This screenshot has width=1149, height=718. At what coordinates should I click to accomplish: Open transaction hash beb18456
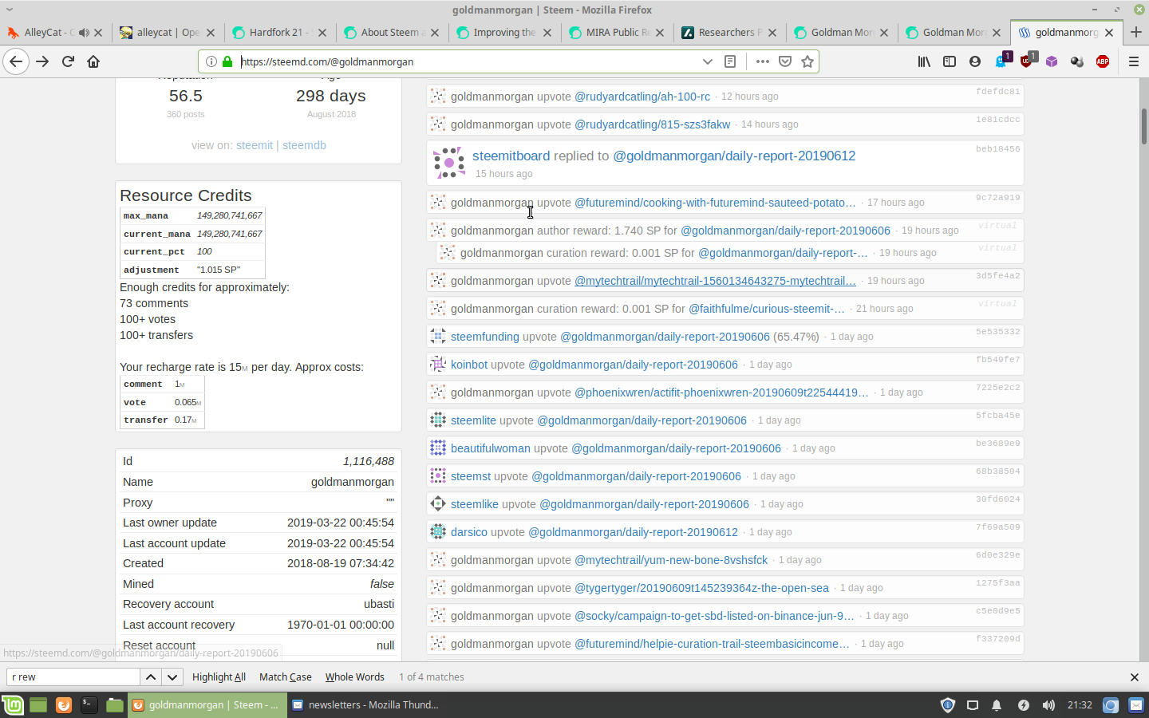pyautogui.click(x=997, y=149)
